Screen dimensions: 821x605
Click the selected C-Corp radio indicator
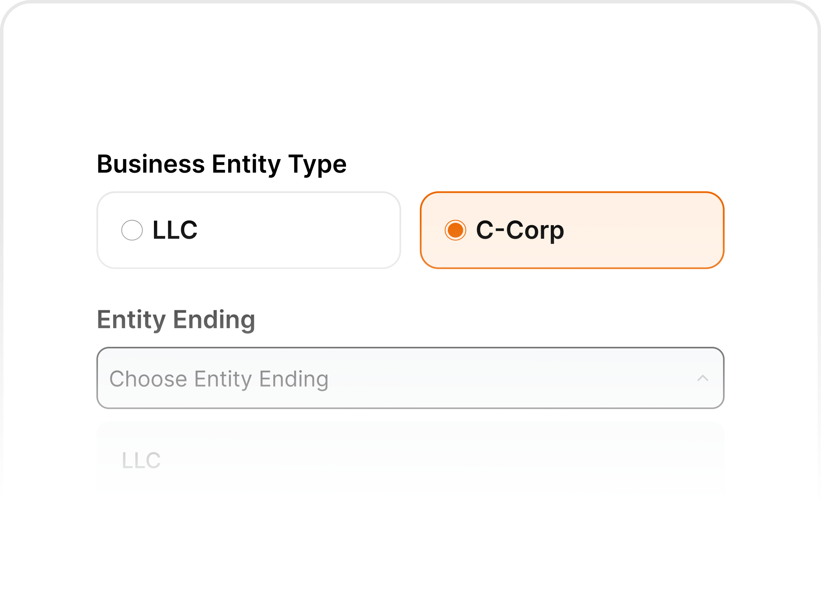pyautogui.click(x=456, y=230)
